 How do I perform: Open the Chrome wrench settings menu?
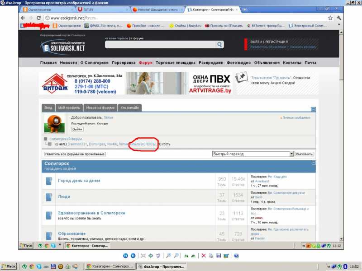pyautogui.click(x=339, y=18)
